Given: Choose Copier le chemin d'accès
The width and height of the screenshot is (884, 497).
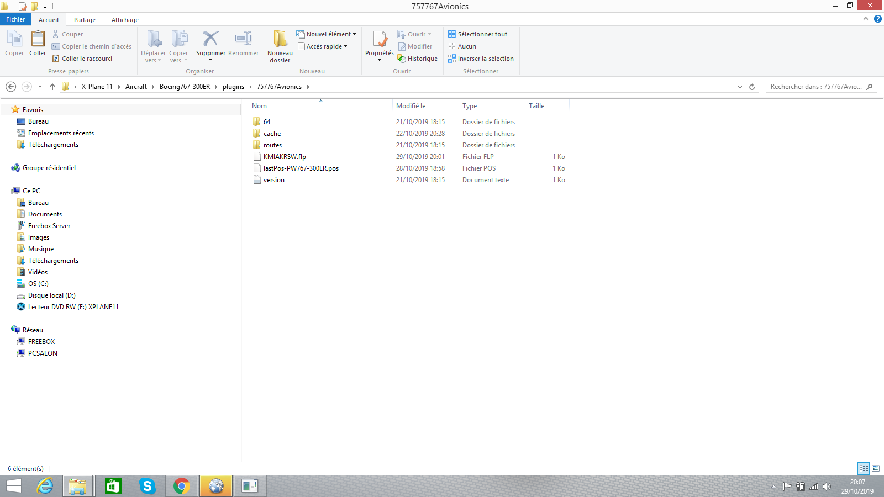Looking at the screenshot, I should pos(92,46).
